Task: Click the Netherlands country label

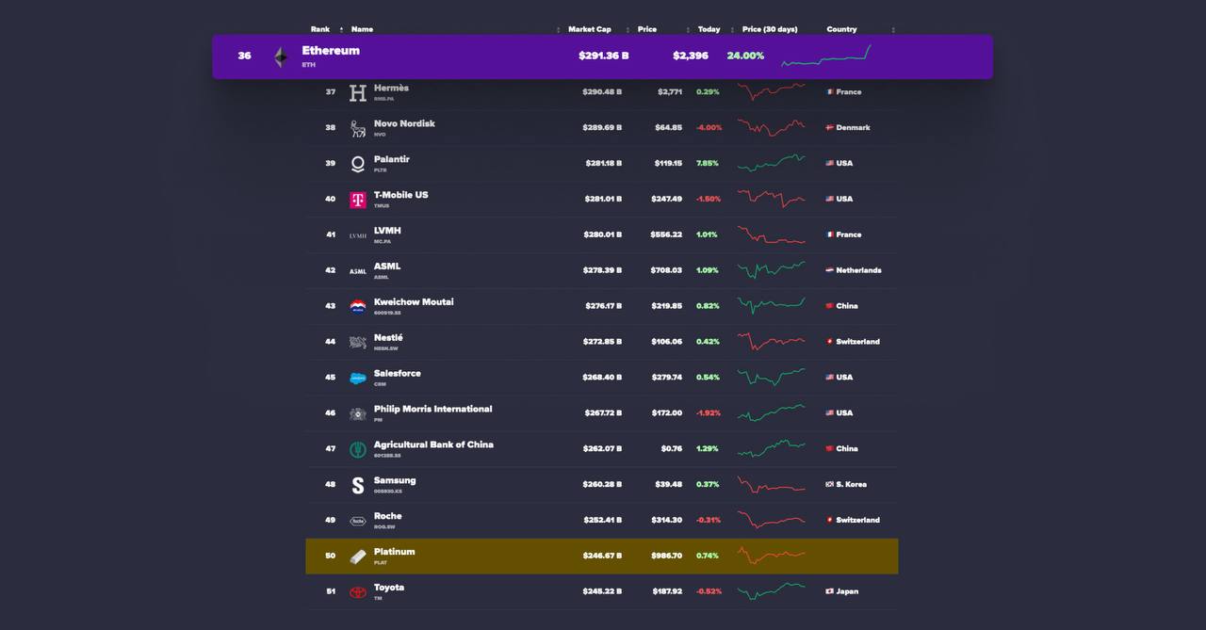Action: (858, 270)
